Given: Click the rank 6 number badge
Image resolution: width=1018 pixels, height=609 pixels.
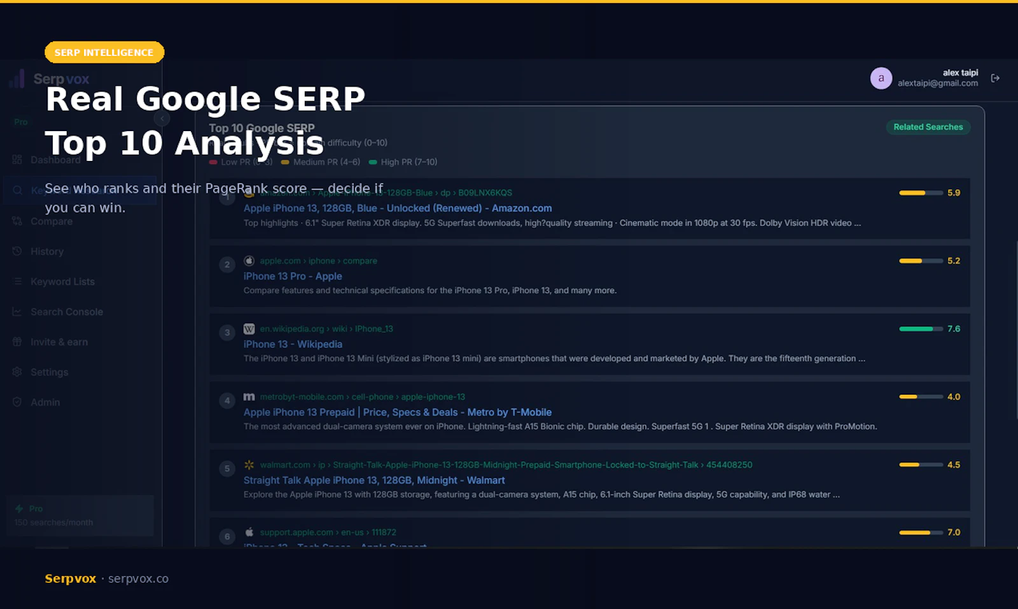Looking at the screenshot, I should pos(227,536).
